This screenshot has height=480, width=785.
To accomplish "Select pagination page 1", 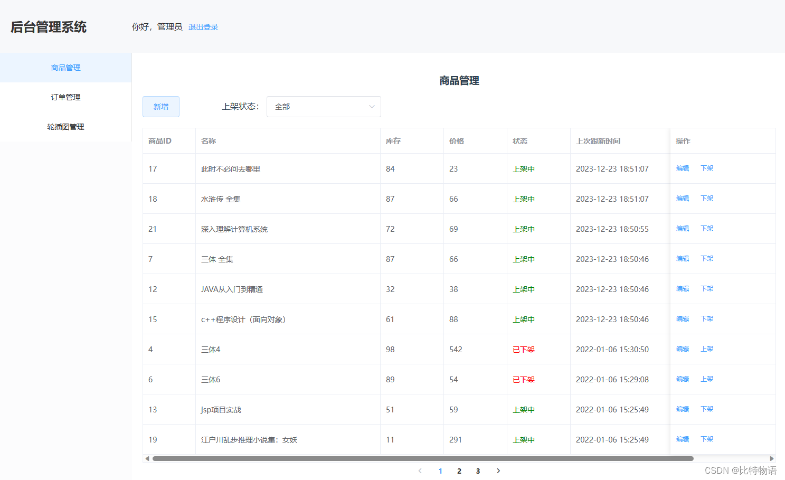I will (440, 471).
